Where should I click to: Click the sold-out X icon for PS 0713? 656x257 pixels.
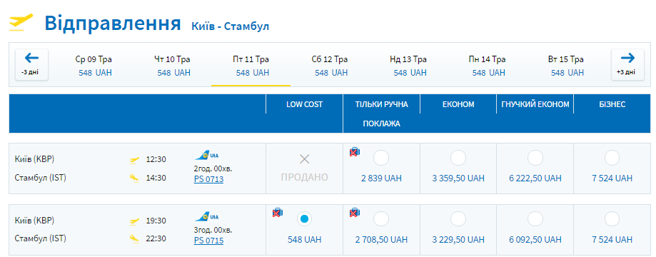click(x=304, y=159)
